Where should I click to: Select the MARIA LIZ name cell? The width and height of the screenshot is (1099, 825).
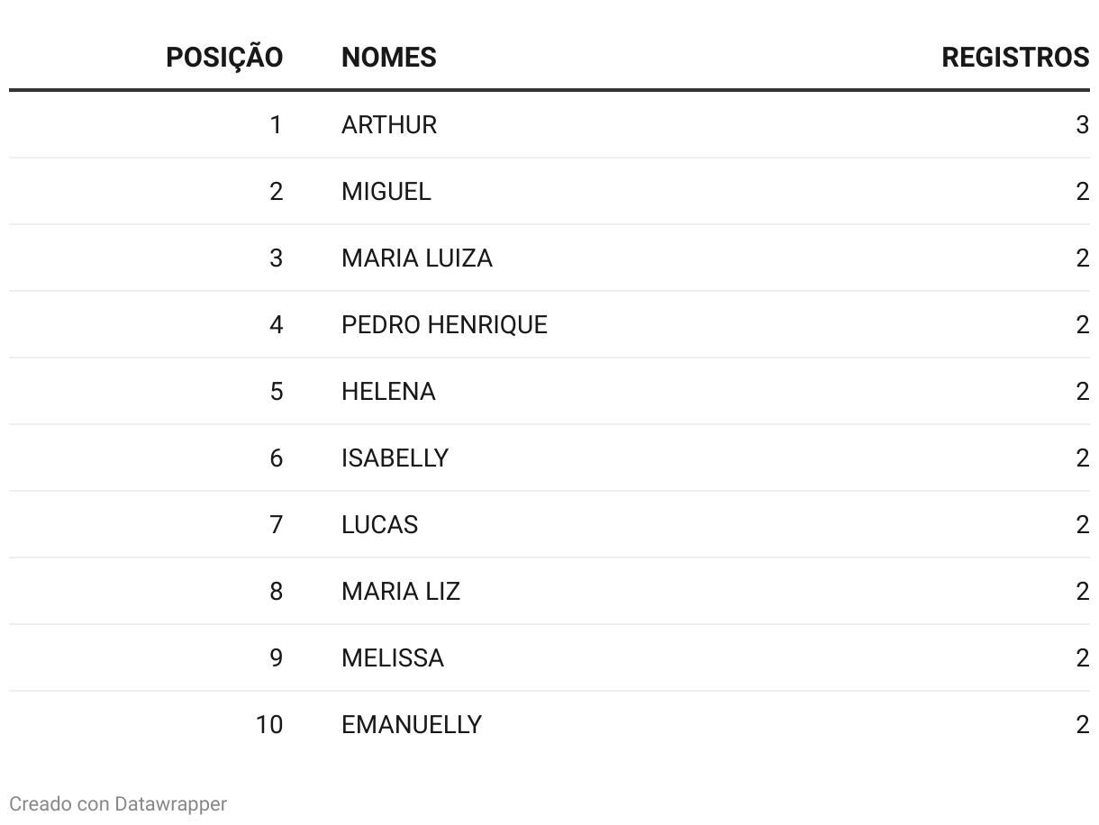tap(400, 591)
